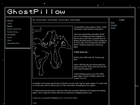Open Remity About/FAQ in the sidebar
Screen dimensions: 140x105
click(14, 29)
